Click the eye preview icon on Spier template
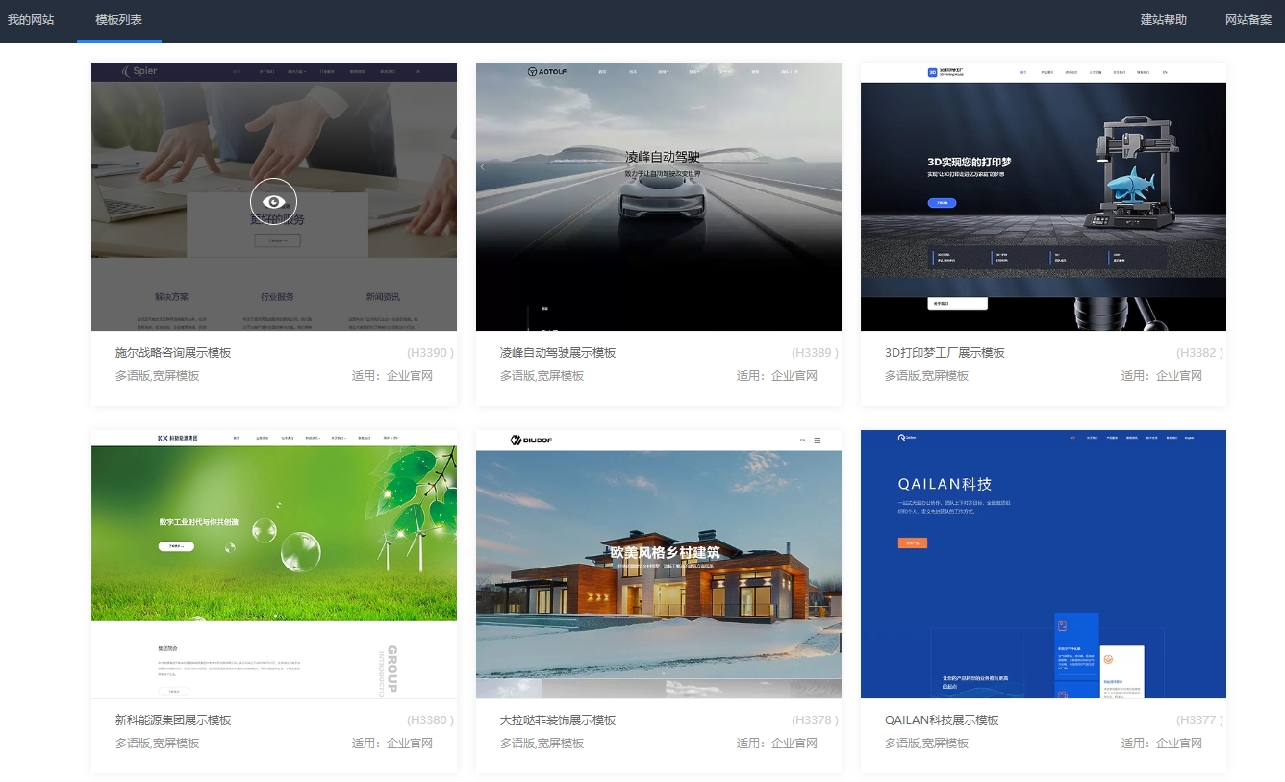Image resolution: width=1285 pixels, height=782 pixels. pos(274,202)
